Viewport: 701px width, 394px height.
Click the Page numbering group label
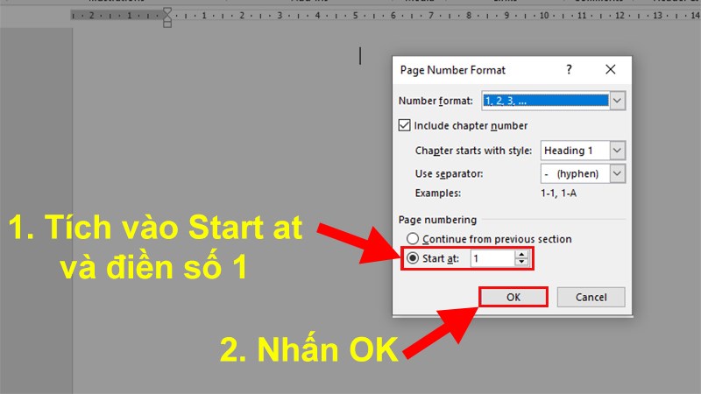[x=437, y=220]
